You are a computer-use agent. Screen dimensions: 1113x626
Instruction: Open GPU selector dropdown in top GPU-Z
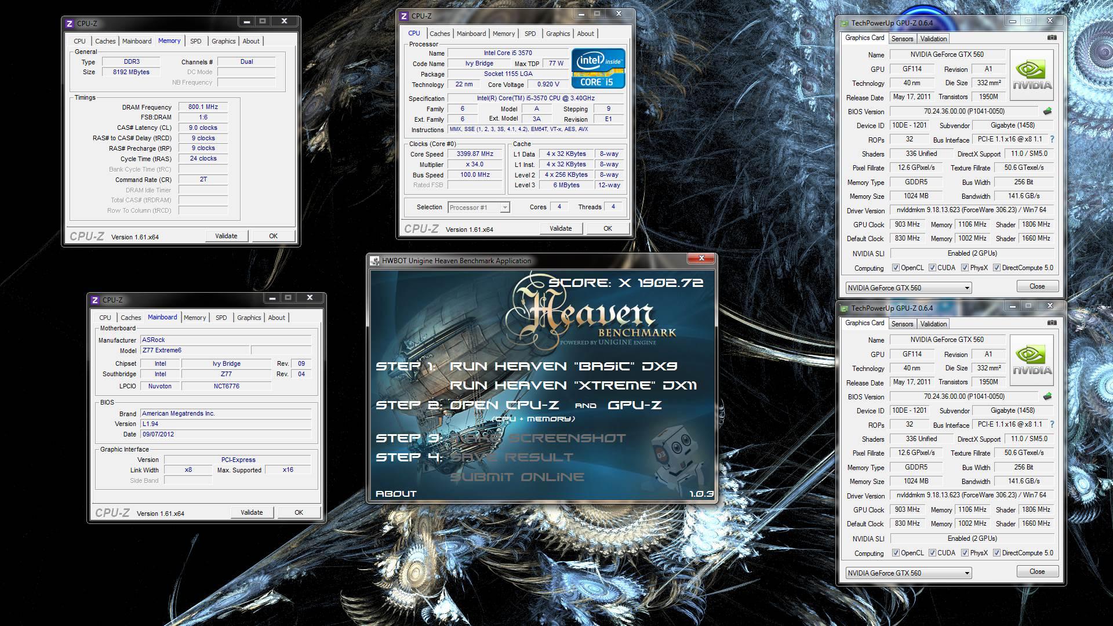point(908,288)
